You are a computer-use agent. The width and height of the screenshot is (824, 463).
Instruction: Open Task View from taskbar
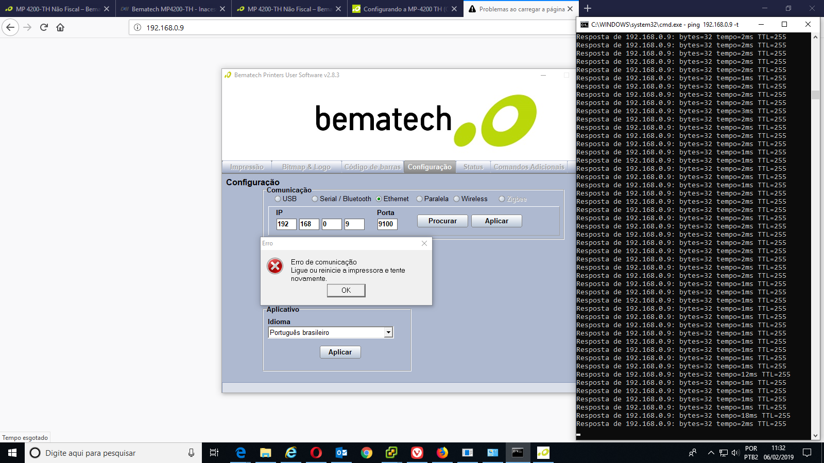pyautogui.click(x=214, y=453)
